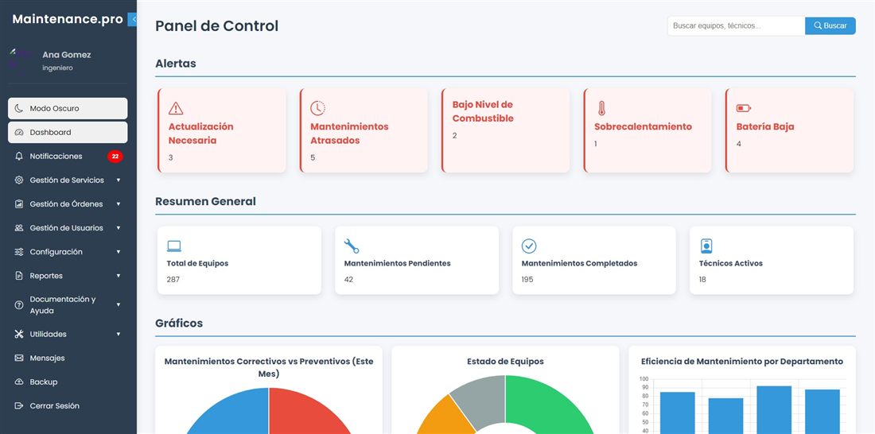Open Notificaciones in the sidebar
875x434 pixels.
68,157
